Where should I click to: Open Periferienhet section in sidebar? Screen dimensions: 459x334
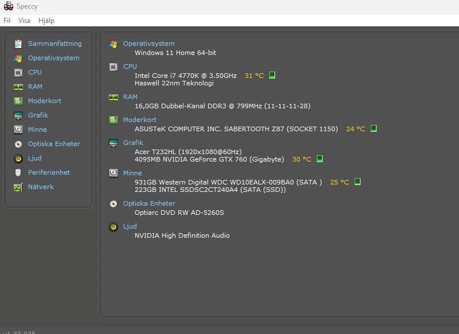click(49, 172)
